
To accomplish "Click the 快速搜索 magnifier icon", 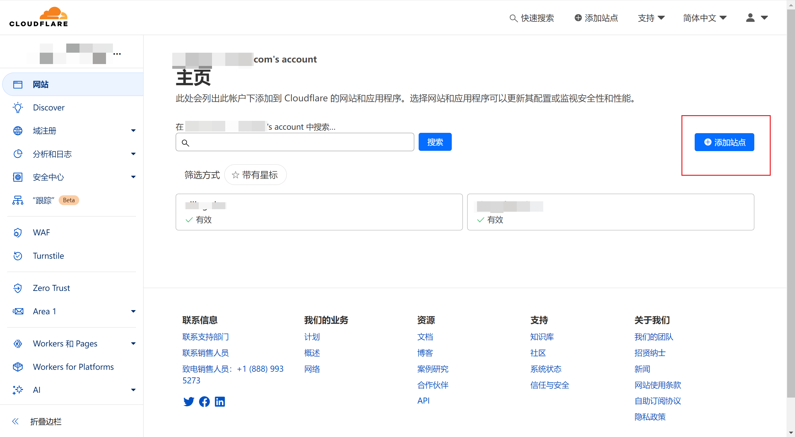I will pyautogui.click(x=514, y=18).
